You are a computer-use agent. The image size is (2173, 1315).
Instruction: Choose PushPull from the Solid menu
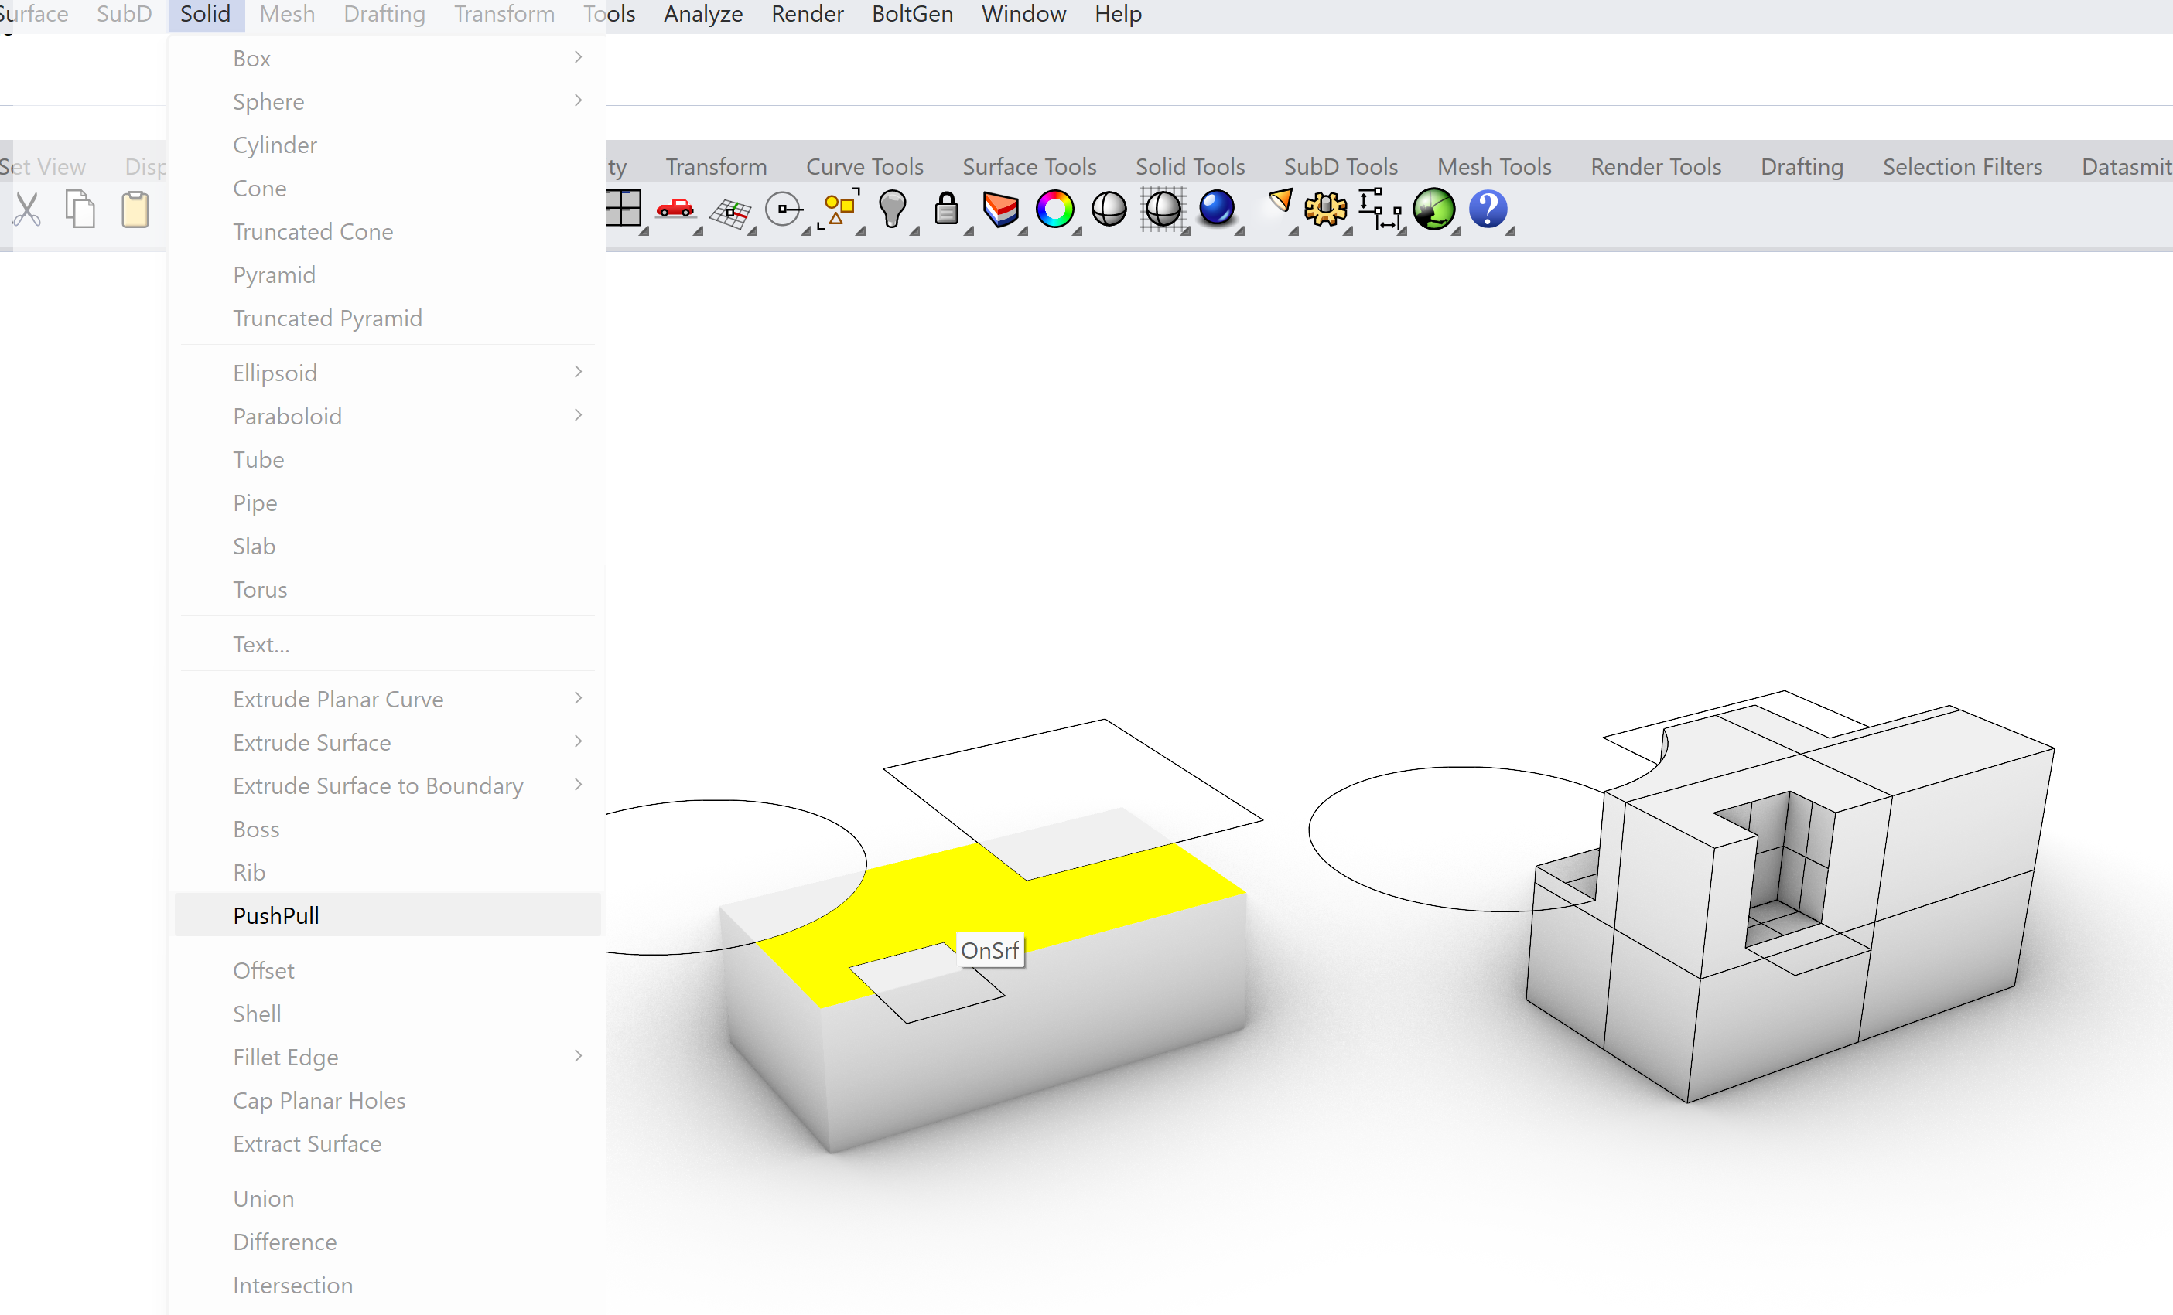coord(276,915)
